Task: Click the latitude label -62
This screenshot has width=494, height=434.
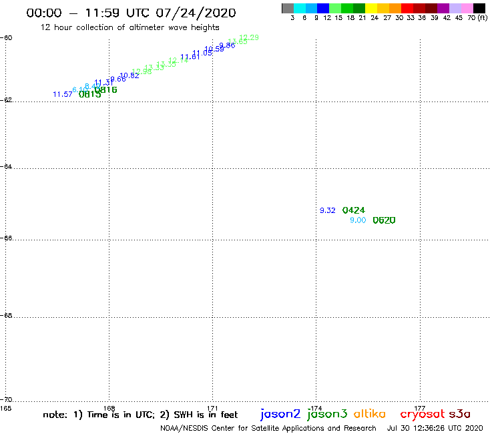Action: tap(6, 100)
